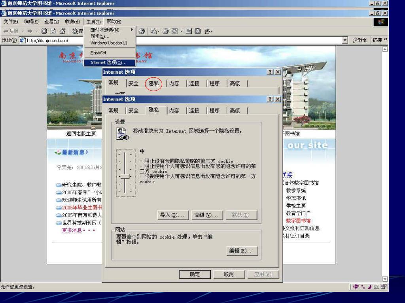Open the Edit icon dropdown arrow
This screenshot has height=303, width=405.
[x=182, y=31]
